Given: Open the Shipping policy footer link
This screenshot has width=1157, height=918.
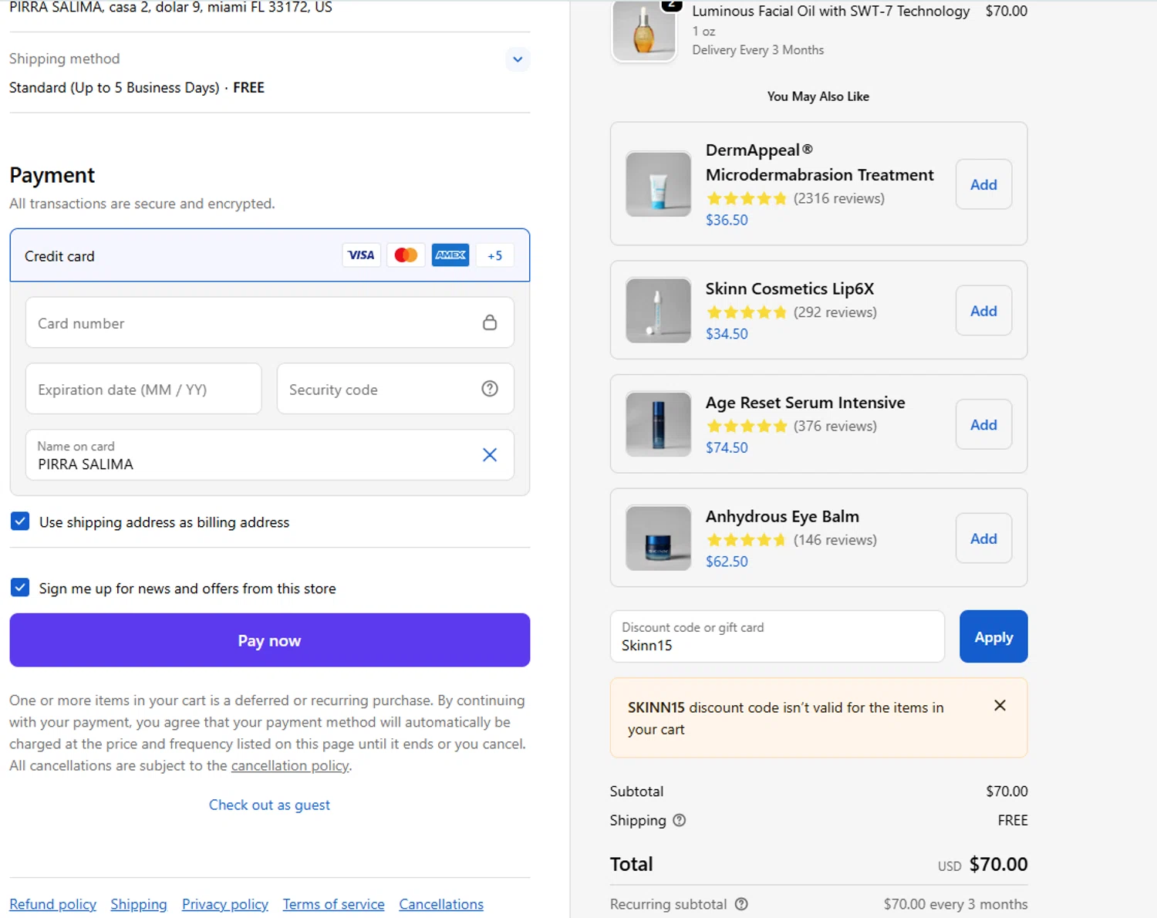Looking at the screenshot, I should (139, 904).
